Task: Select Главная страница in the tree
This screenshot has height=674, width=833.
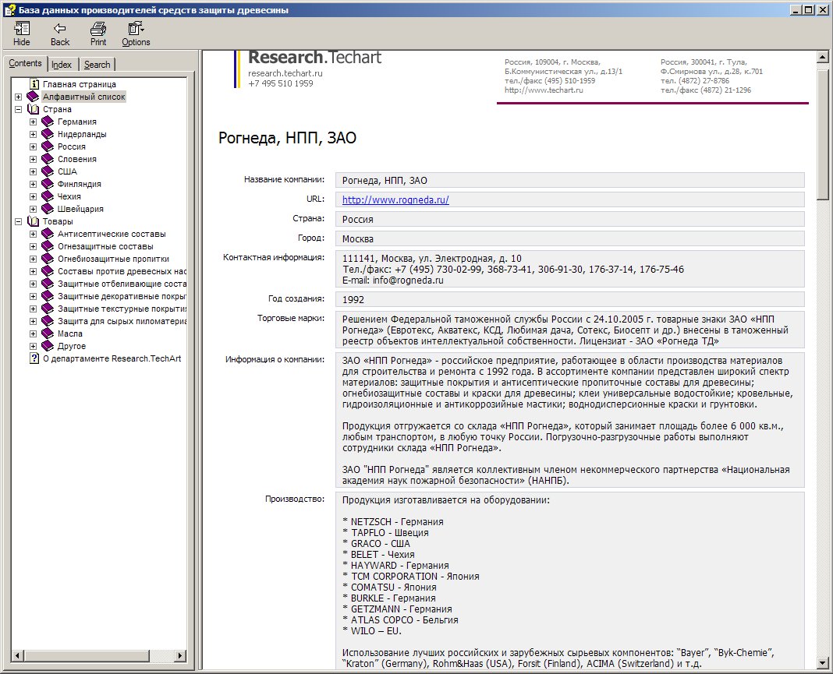Action: click(79, 84)
